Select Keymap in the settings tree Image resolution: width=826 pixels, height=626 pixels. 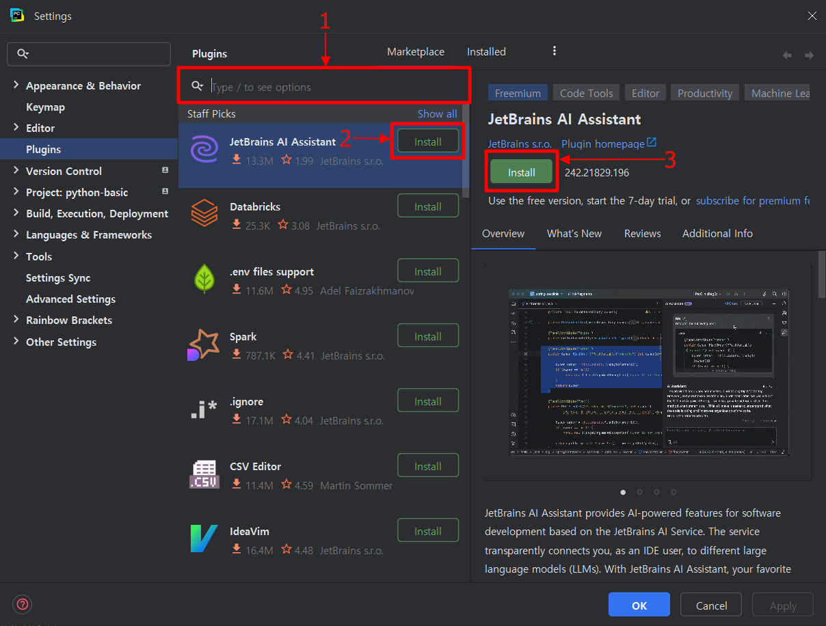[45, 107]
